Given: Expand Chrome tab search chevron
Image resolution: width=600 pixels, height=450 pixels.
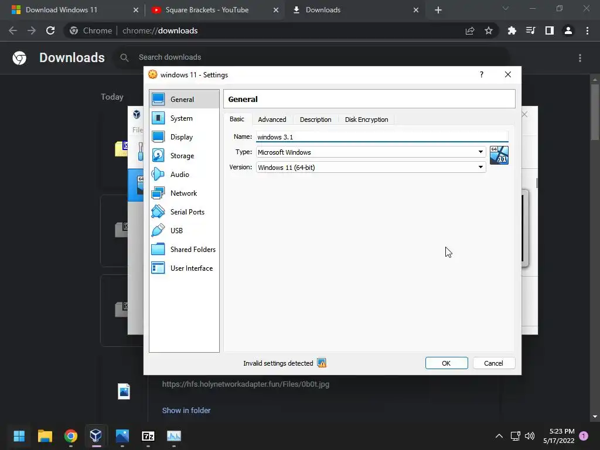Looking at the screenshot, I should [x=506, y=8].
